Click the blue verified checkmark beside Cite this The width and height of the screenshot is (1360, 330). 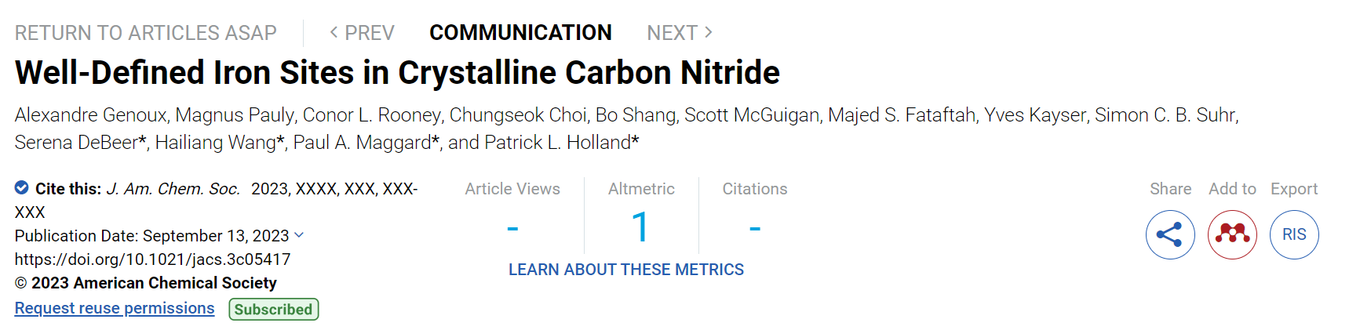[22, 187]
